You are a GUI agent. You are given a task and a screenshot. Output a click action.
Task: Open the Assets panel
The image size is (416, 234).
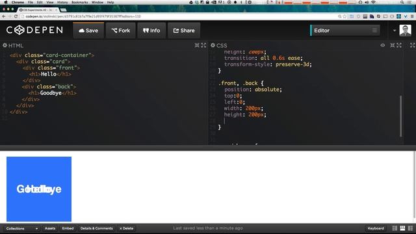[50, 228]
